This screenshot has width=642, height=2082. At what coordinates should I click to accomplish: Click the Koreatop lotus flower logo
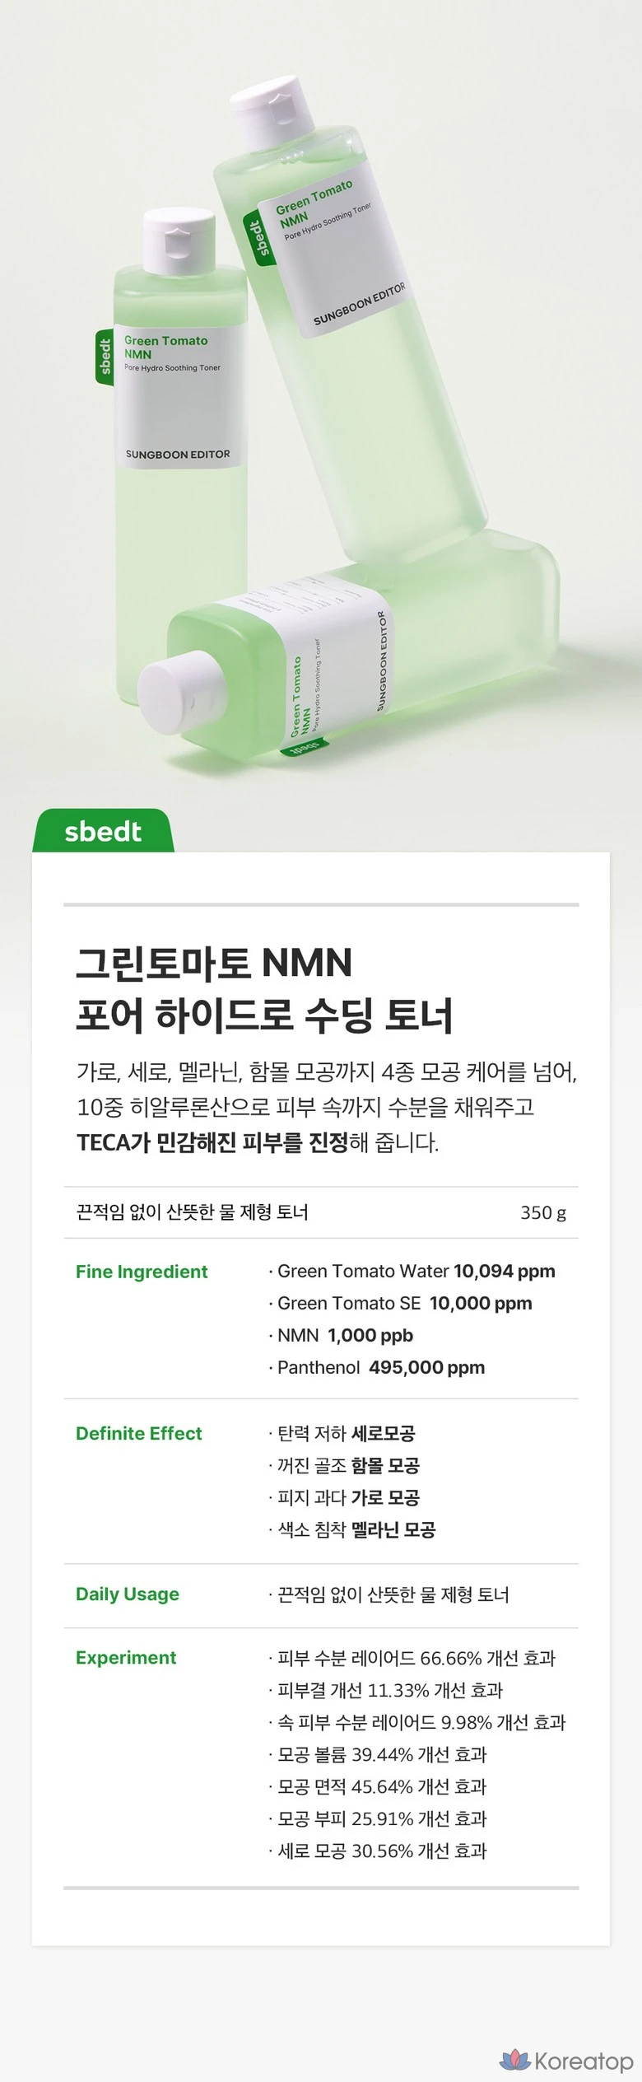click(515, 2059)
